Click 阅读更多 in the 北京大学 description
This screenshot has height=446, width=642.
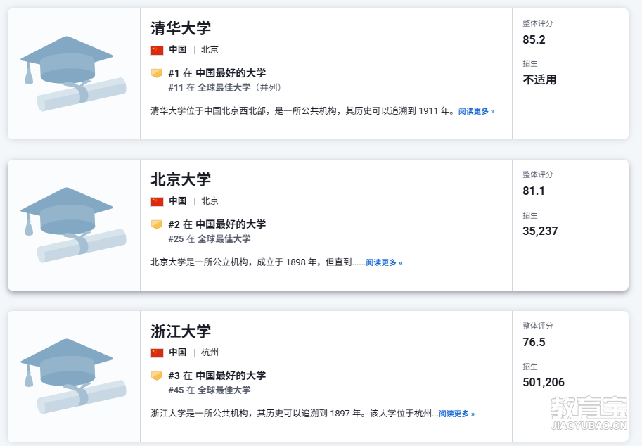384,262
